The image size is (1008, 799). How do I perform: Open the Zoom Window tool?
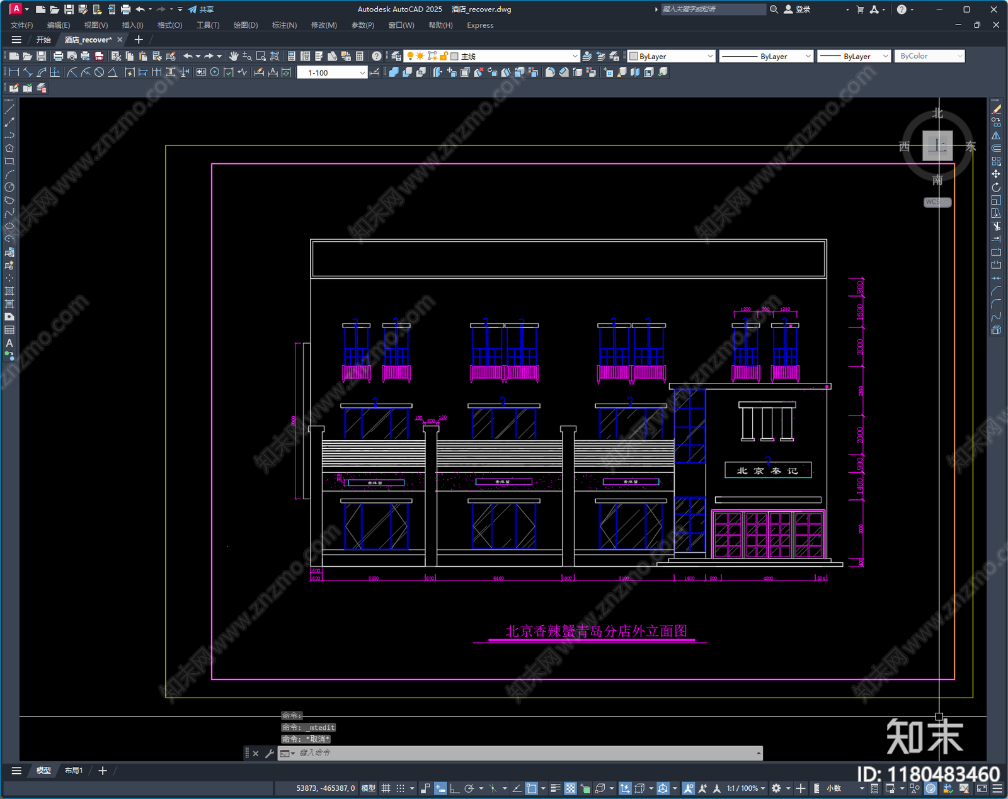pos(261,56)
